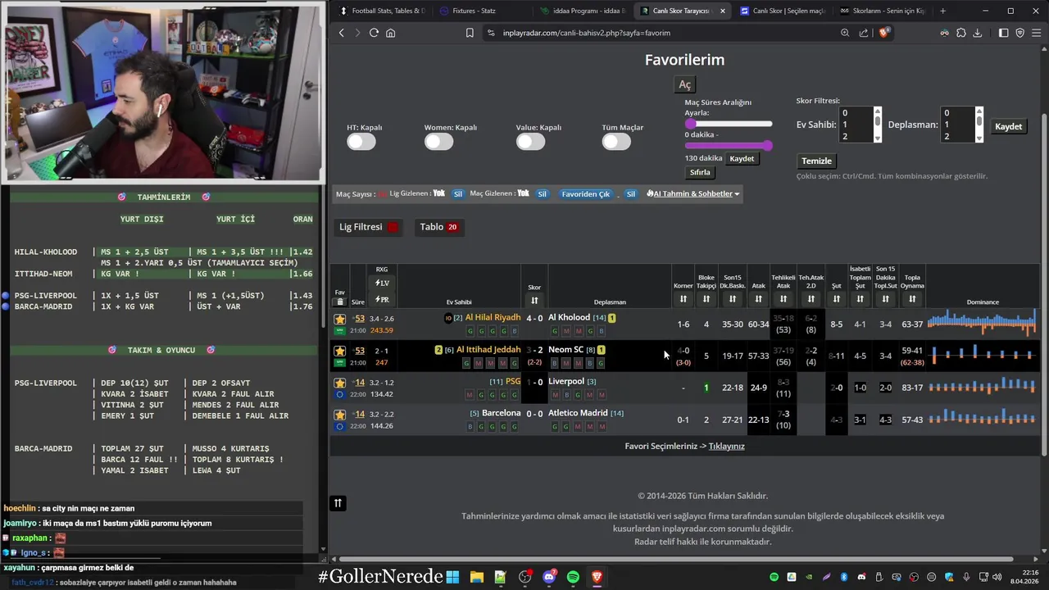Open a new browser tab
The image size is (1049, 590).
[x=942, y=11]
